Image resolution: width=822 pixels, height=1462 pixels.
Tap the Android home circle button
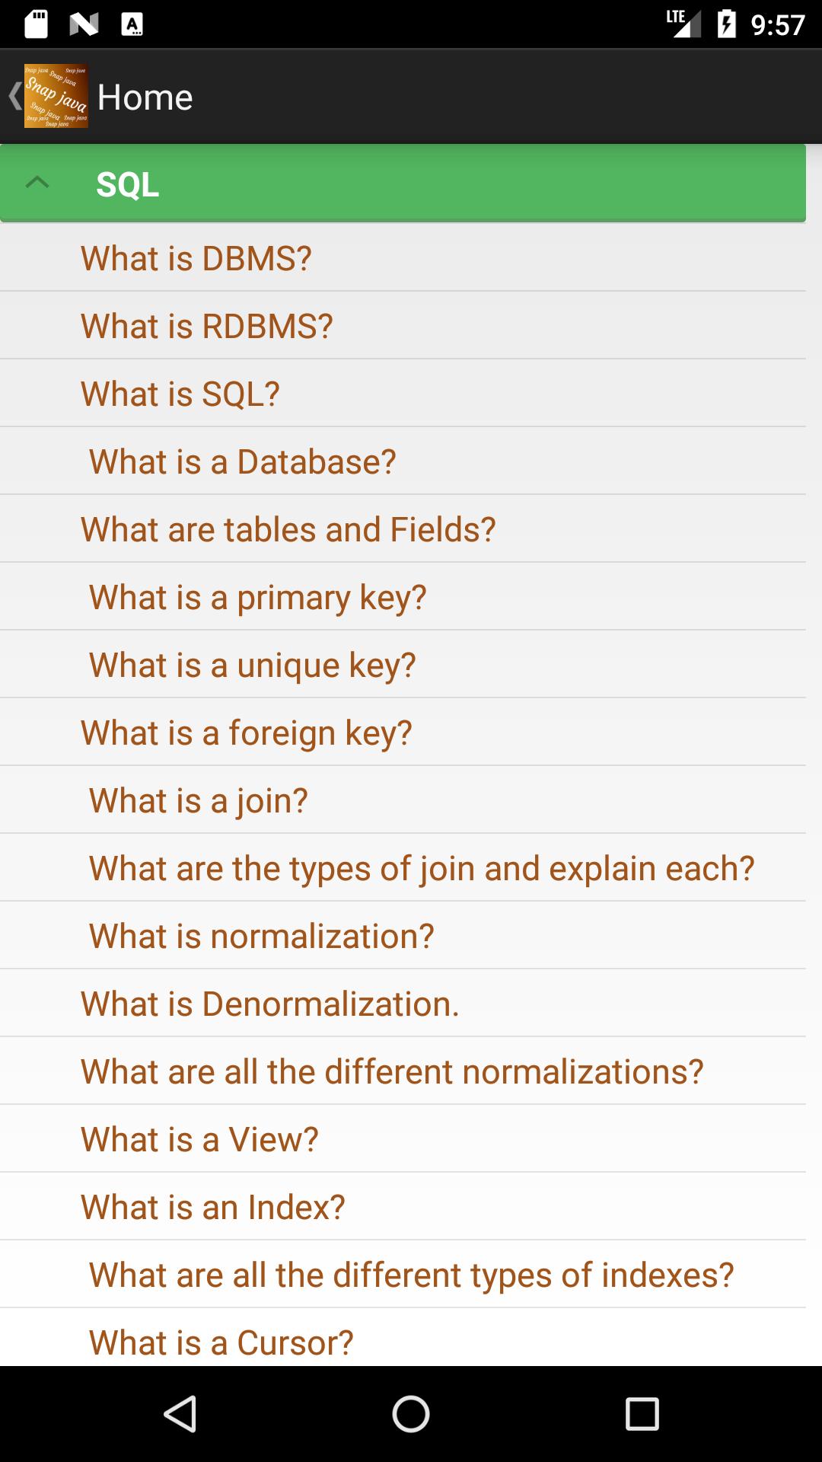pyautogui.click(x=411, y=1414)
